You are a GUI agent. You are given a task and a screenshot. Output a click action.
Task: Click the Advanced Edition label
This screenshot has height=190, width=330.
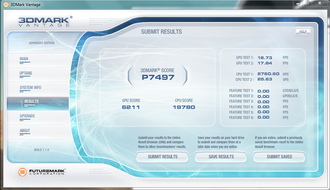coord(42,43)
